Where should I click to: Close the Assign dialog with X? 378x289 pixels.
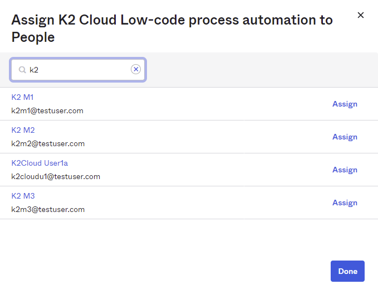pos(361,15)
